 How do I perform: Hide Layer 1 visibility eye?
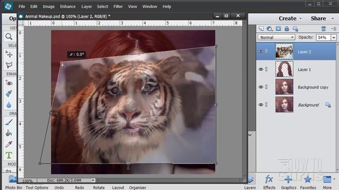click(261, 69)
